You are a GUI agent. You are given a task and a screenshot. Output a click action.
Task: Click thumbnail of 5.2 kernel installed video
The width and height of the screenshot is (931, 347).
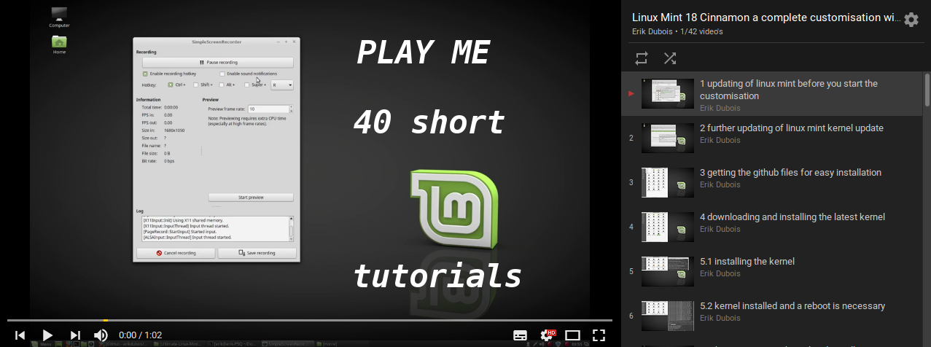668,316
